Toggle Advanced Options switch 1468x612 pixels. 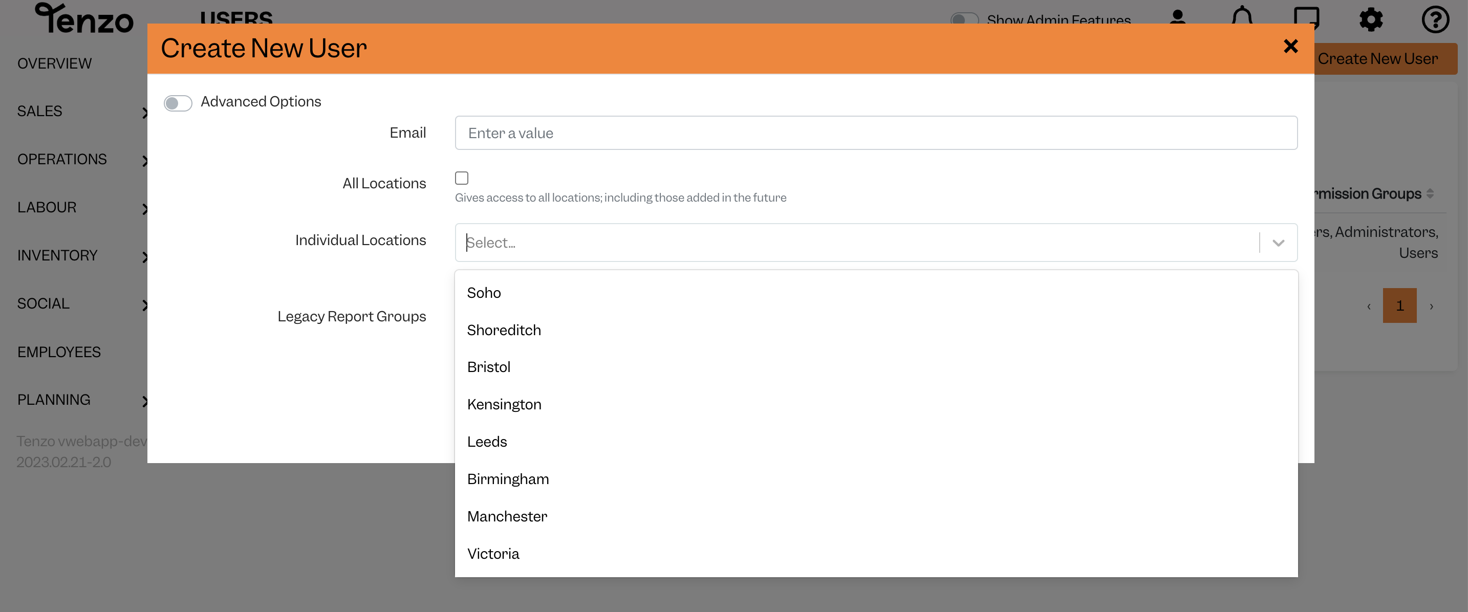178,103
